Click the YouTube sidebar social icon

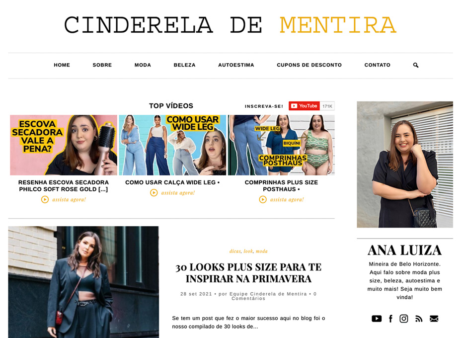pyautogui.click(x=377, y=319)
